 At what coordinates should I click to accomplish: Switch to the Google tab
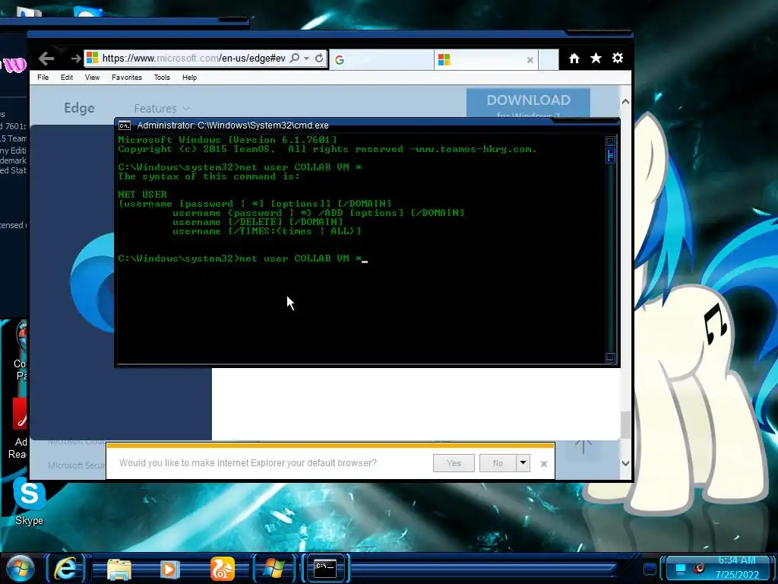tap(381, 59)
